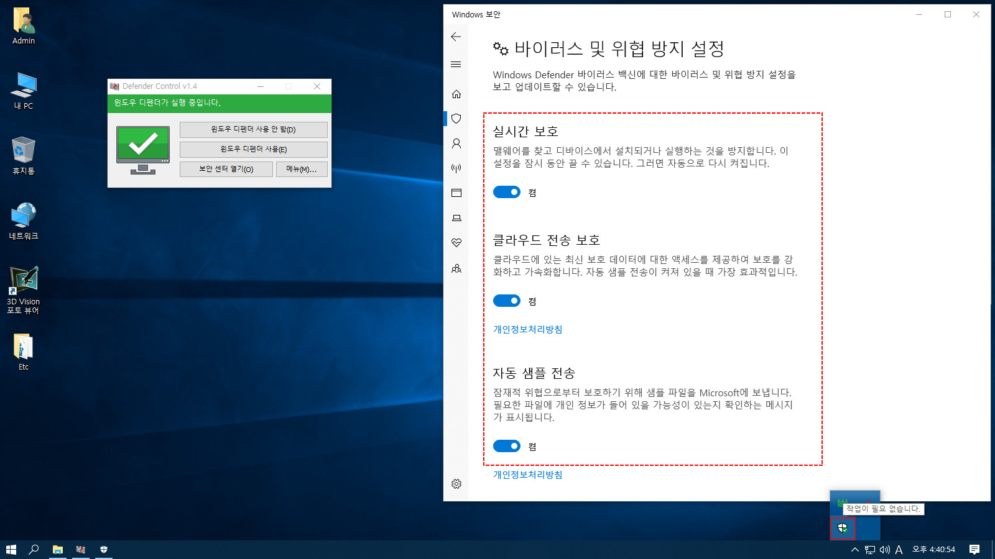Minimize the Defender Control window
This screenshot has height=559, width=995.
tap(261, 86)
